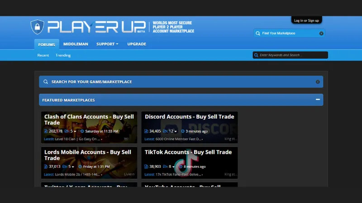The image size is (362, 203).
Task: Click the '34,405' thread count text
Action: point(155,131)
